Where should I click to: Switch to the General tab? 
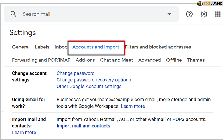(x=21, y=47)
